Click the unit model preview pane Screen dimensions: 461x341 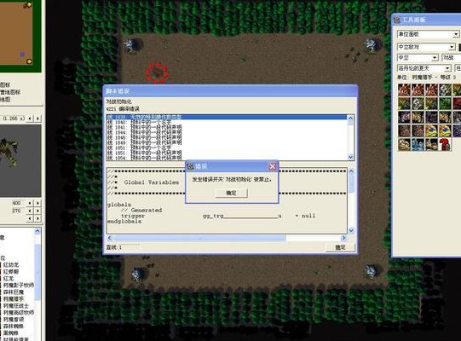point(20,160)
